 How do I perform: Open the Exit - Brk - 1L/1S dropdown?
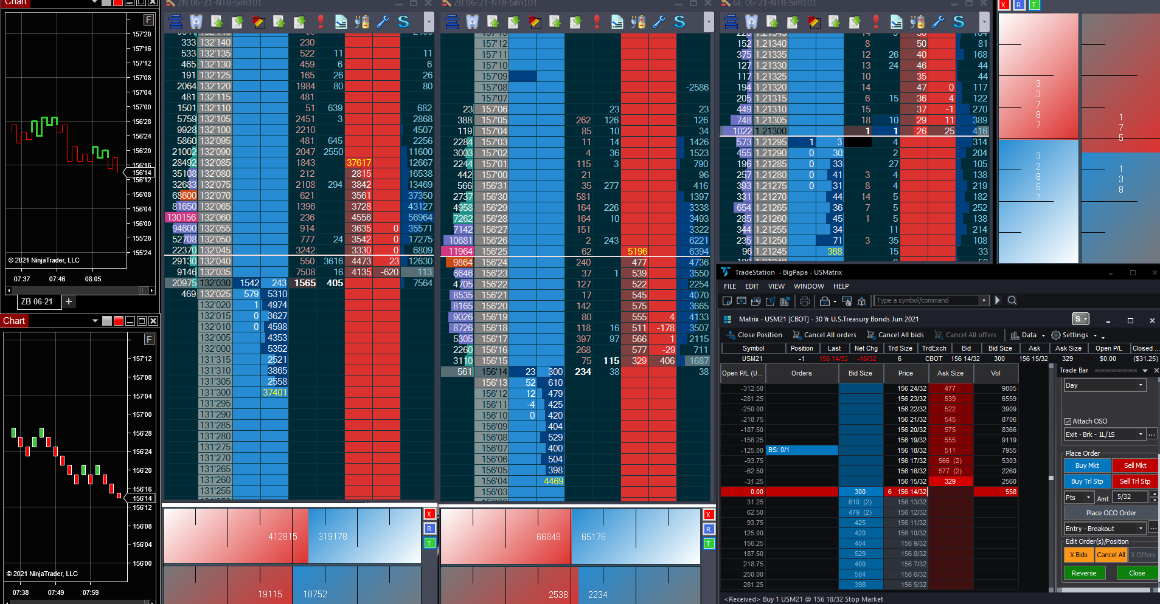(1105, 434)
